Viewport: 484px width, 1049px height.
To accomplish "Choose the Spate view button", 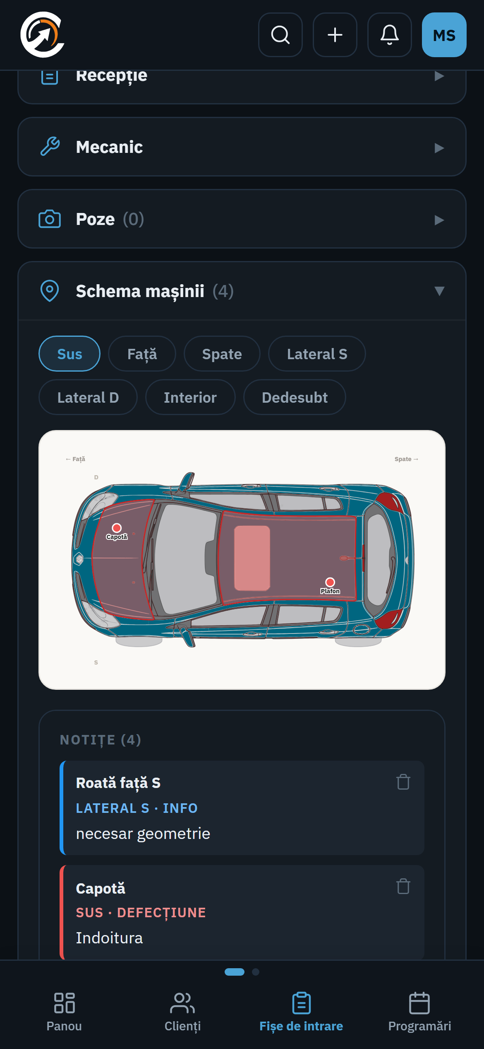I will (222, 354).
